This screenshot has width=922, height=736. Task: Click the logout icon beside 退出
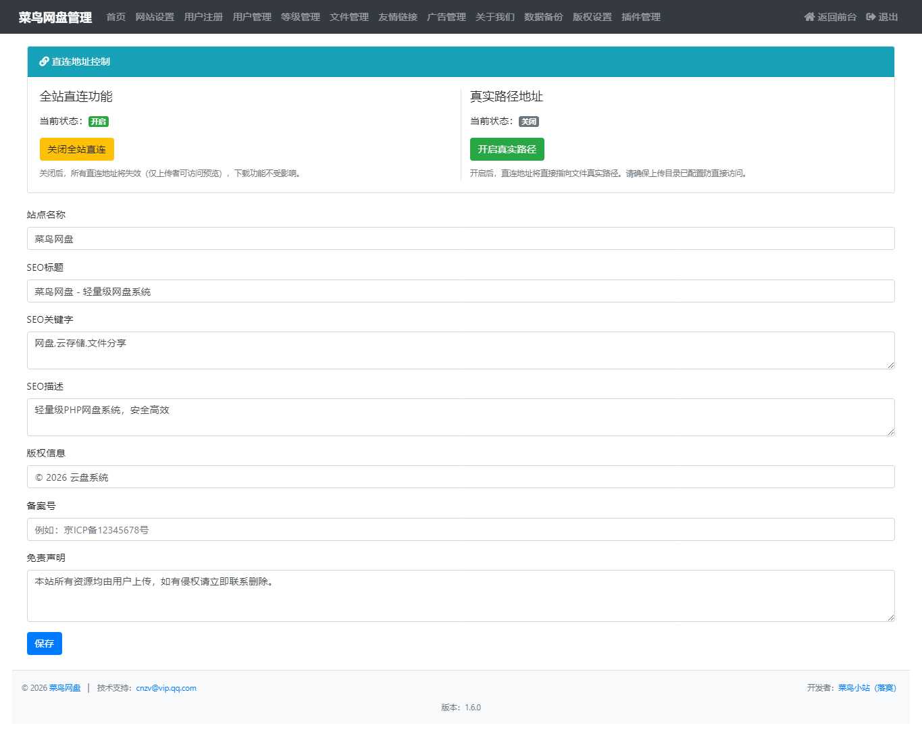click(871, 17)
